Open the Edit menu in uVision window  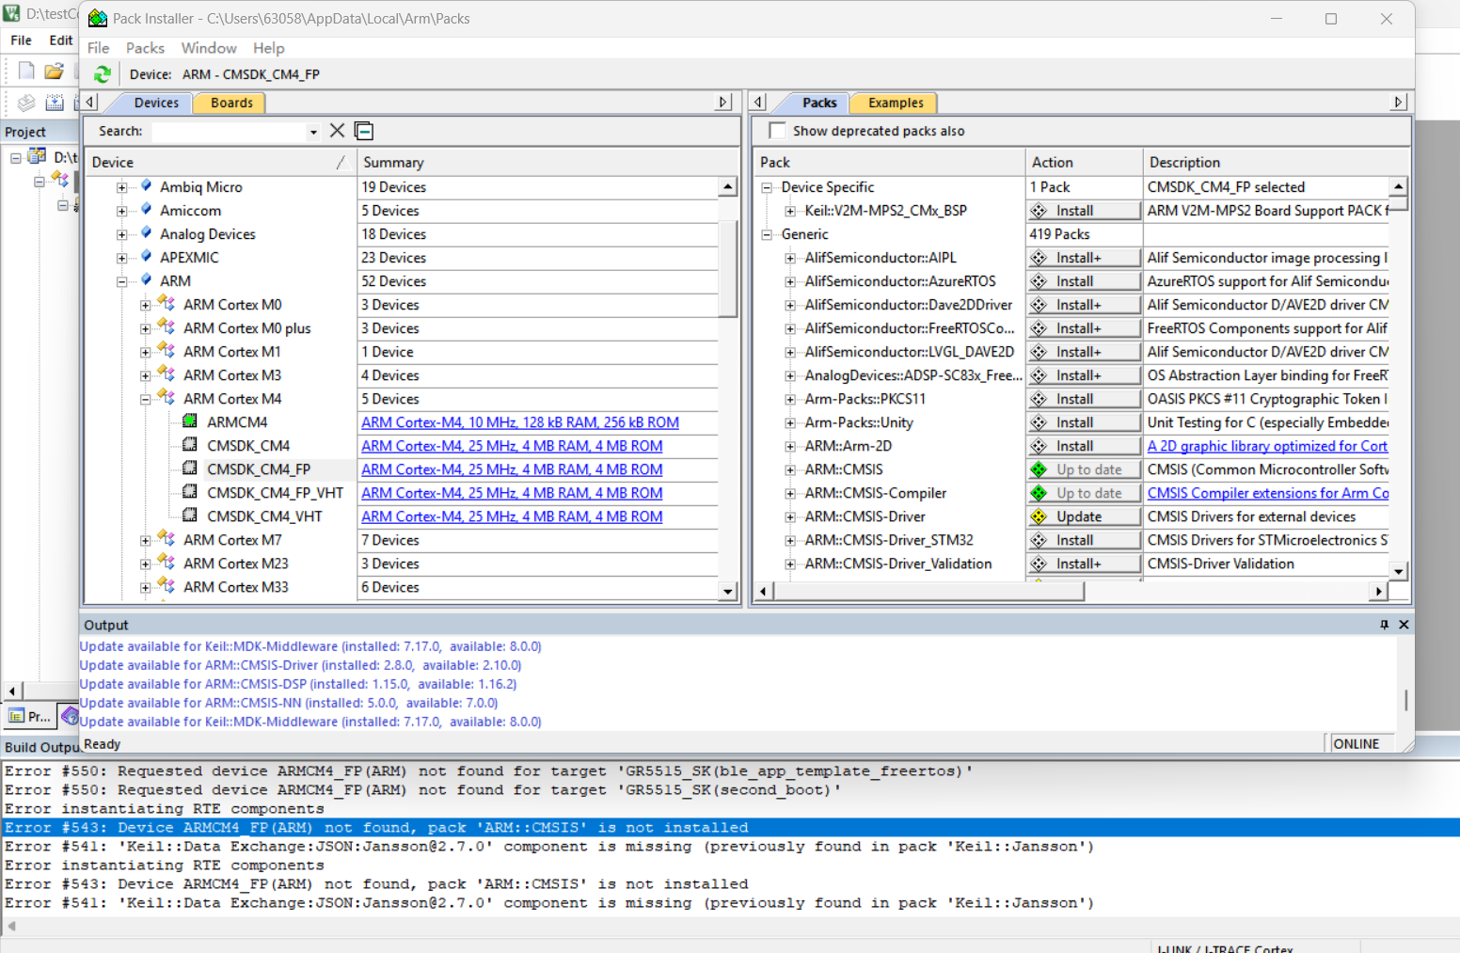61,40
